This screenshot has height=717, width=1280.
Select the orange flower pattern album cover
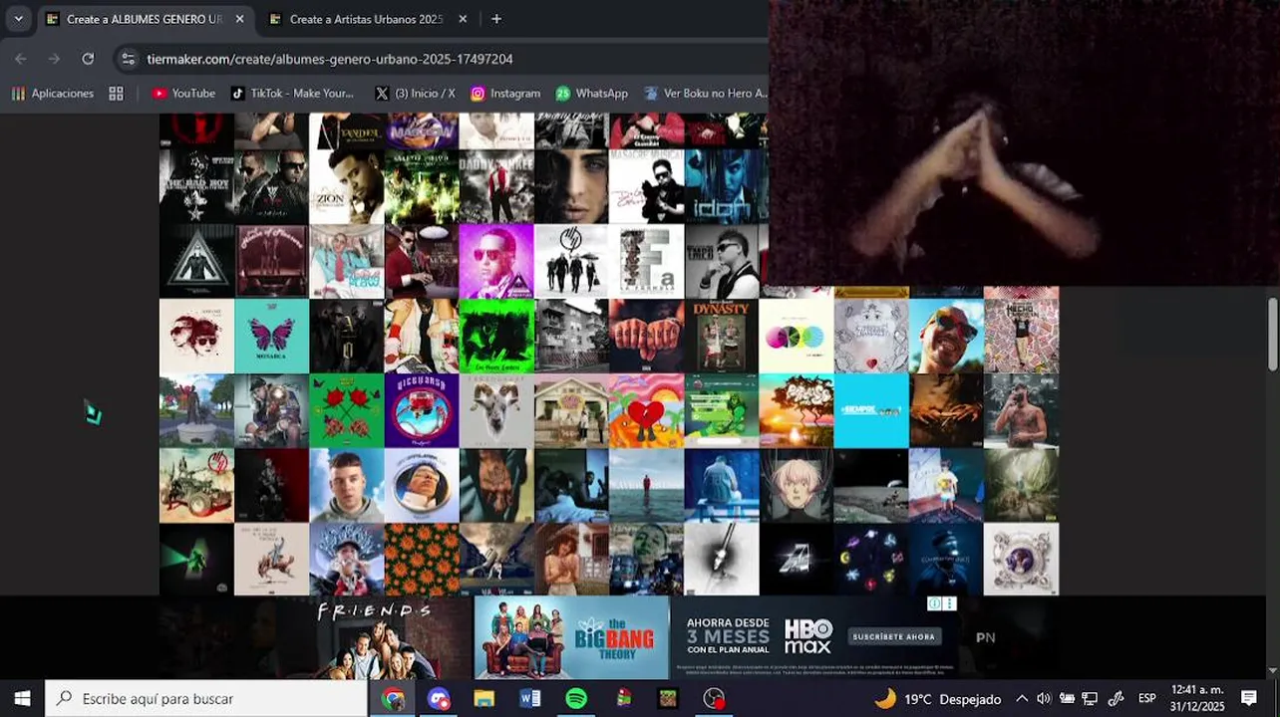[422, 559]
